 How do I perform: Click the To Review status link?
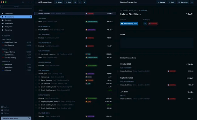point(143,10)
